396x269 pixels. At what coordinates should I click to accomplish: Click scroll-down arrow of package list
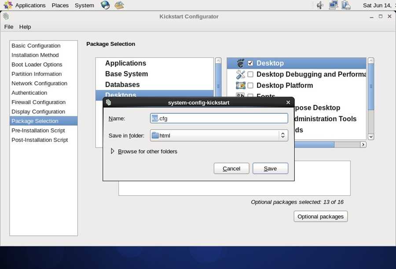click(371, 137)
